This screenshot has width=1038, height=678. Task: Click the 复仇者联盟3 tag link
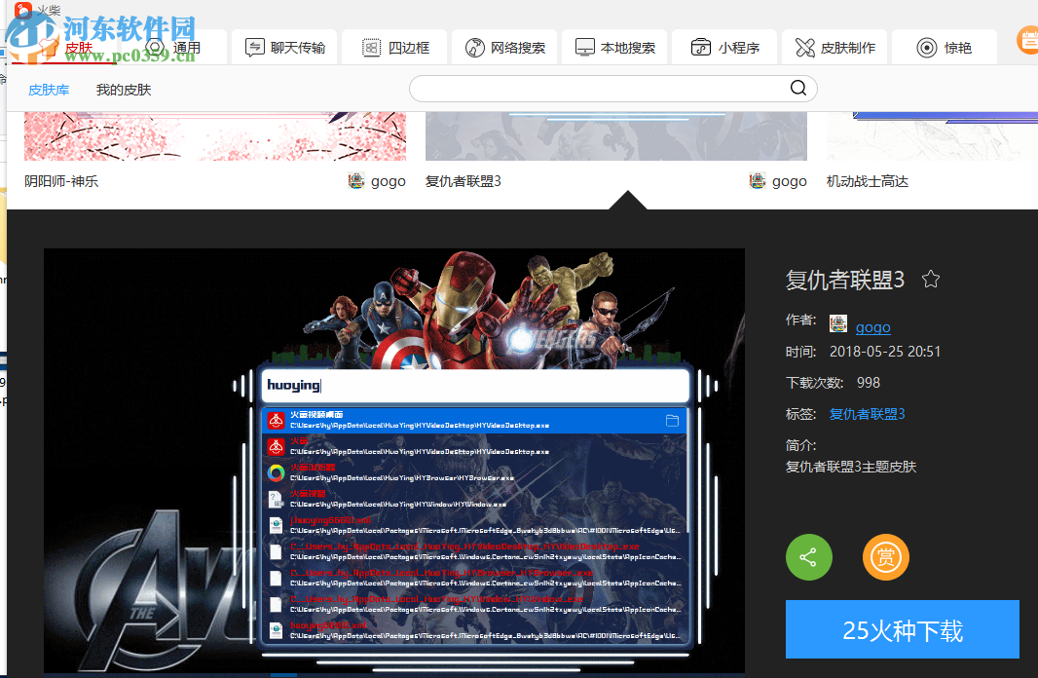[868, 414]
